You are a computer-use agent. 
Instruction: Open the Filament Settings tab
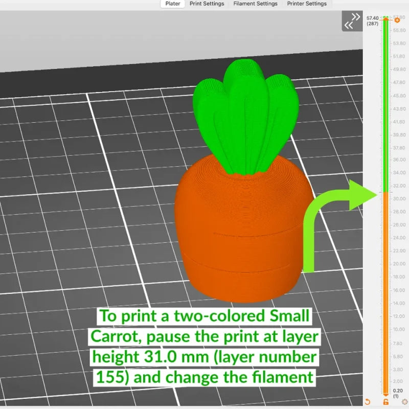pyautogui.click(x=255, y=4)
